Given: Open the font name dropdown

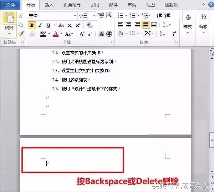Looking at the screenshot, I should 75,16.
